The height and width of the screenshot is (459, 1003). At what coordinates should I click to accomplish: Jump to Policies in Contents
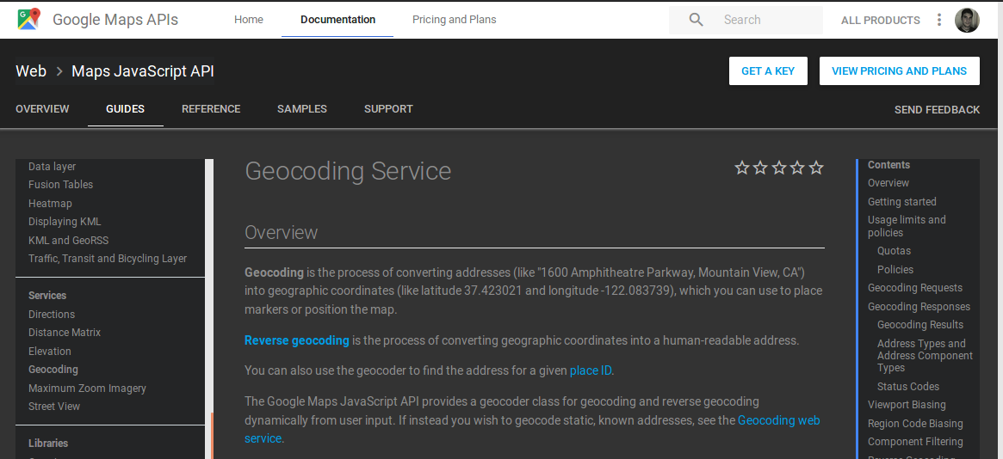895,269
